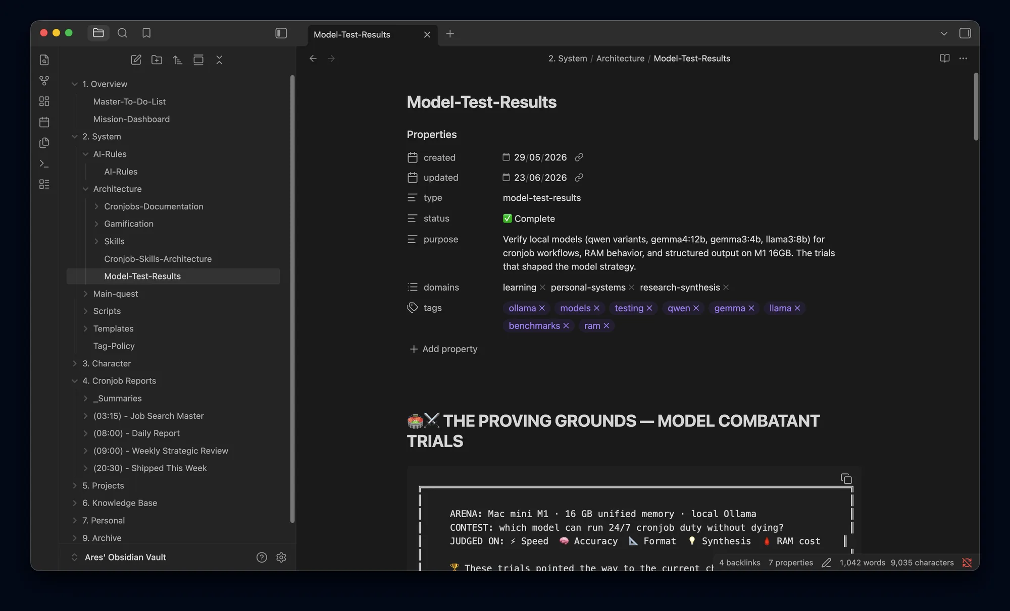Open graph view icon
This screenshot has width=1010, height=611.
pos(44,81)
